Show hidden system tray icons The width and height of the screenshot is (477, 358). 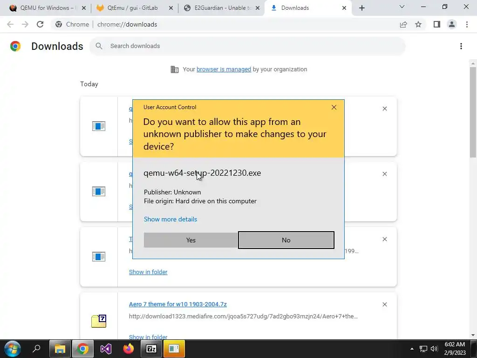pyautogui.click(x=412, y=349)
